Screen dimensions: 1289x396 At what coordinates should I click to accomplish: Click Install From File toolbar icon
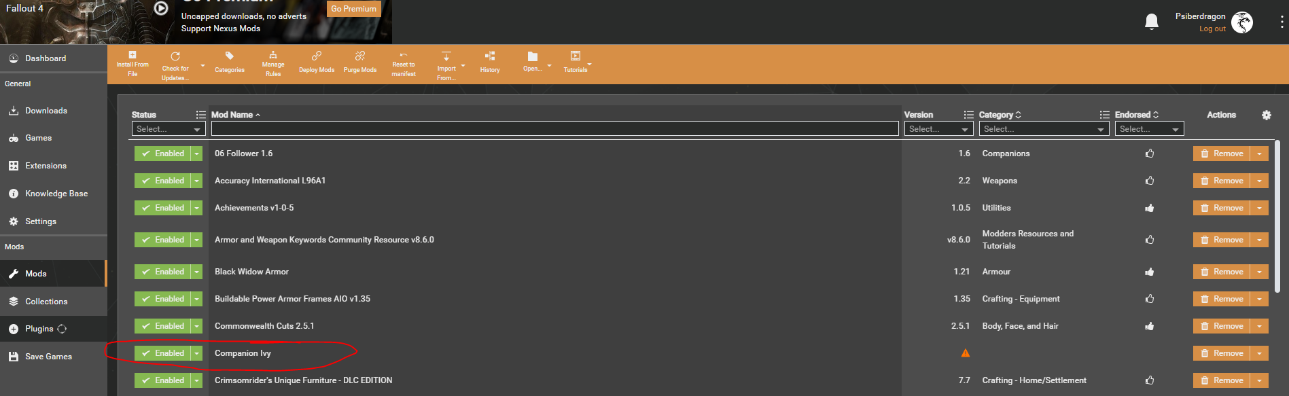(133, 55)
